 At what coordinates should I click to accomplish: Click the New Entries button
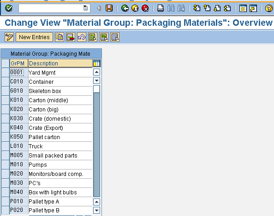(34, 37)
